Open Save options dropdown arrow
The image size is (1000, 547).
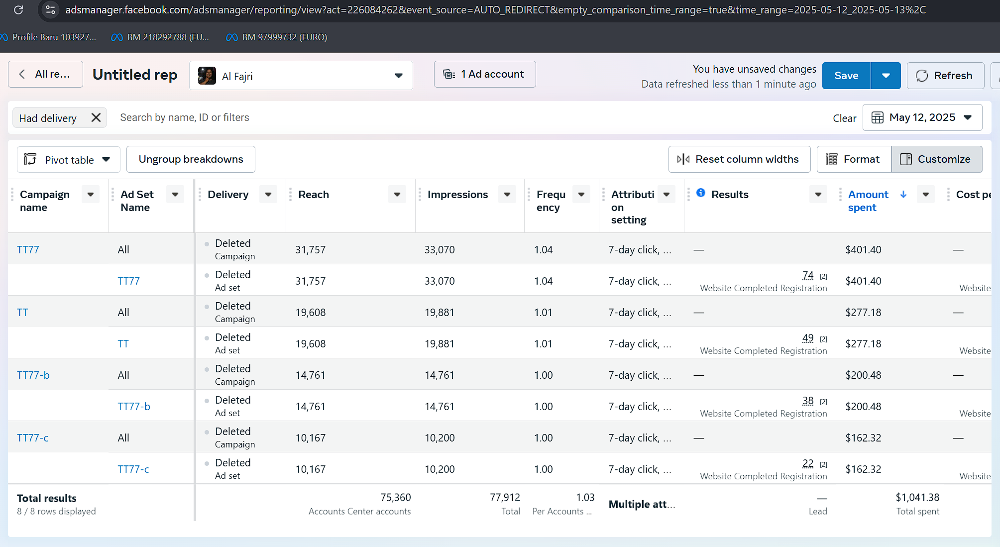886,76
